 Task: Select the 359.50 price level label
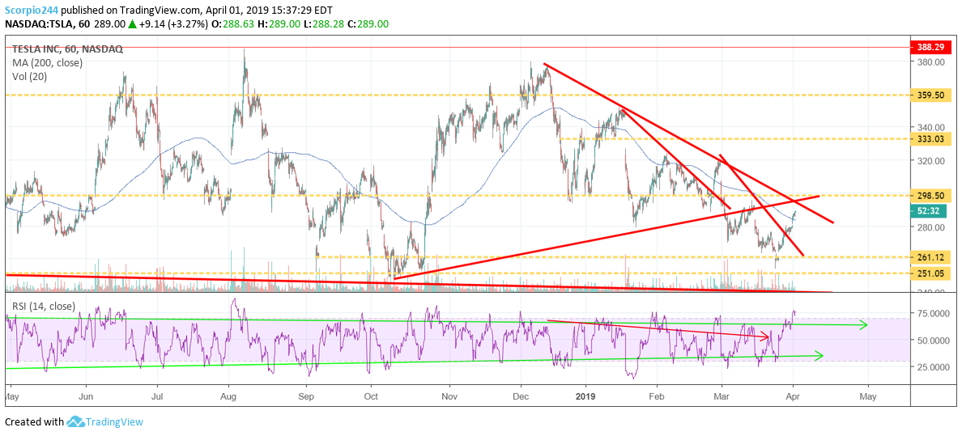click(930, 95)
